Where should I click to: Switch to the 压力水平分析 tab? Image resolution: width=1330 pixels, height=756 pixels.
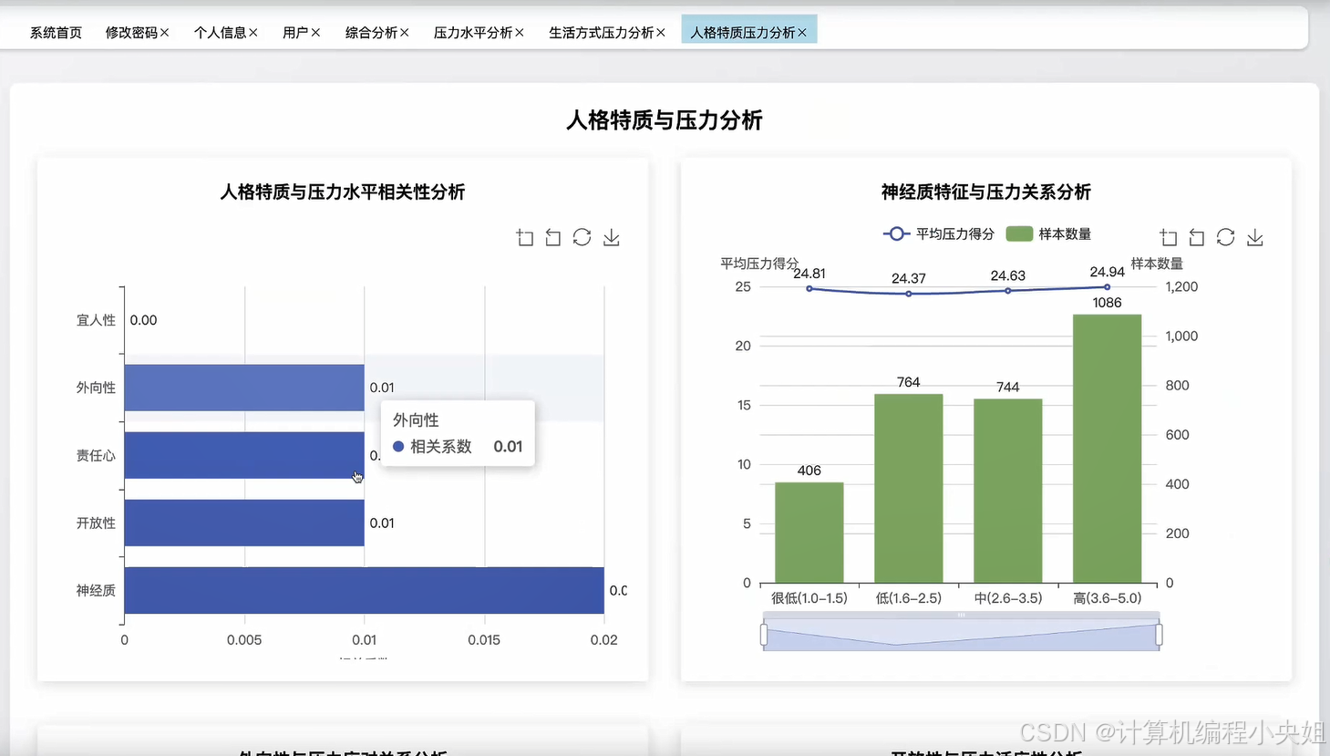click(473, 33)
